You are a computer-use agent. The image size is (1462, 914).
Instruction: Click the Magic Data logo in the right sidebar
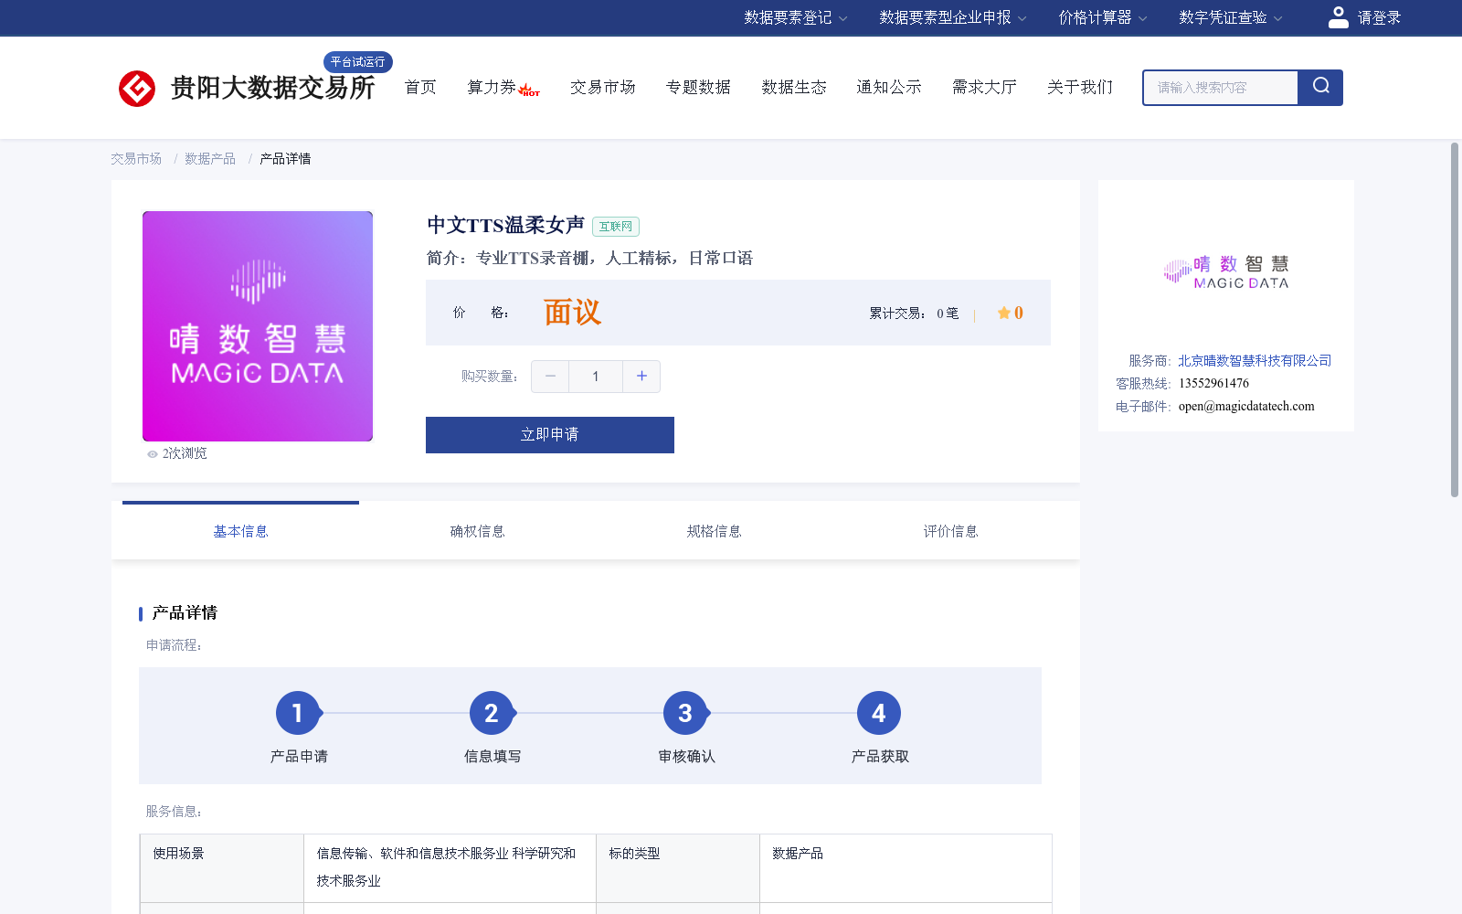click(1226, 271)
